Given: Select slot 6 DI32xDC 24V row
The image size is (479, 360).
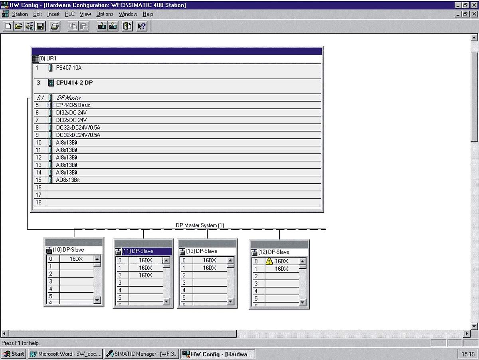Looking at the screenshot, I should 177,113.
